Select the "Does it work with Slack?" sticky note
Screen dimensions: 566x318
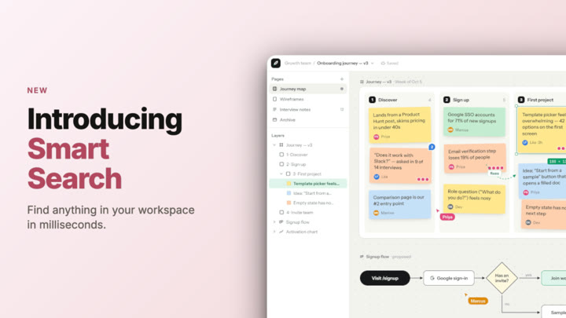point(400,166)
